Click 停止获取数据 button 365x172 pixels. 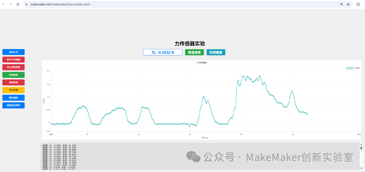tap(14, 67)
